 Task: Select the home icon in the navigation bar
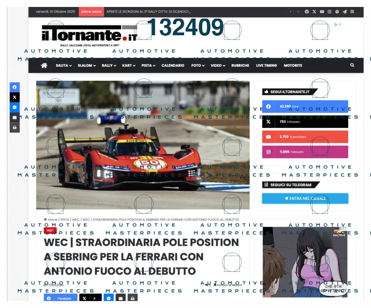click(44, 65)
